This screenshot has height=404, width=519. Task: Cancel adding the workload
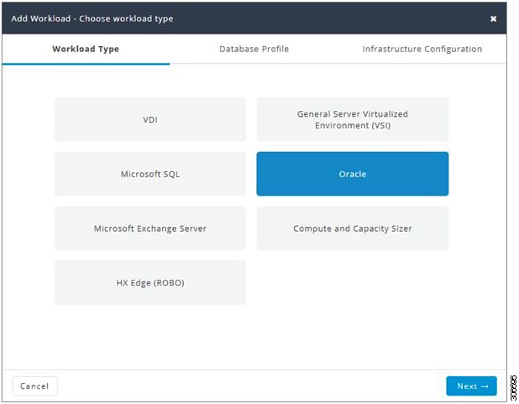click(34, 386)
